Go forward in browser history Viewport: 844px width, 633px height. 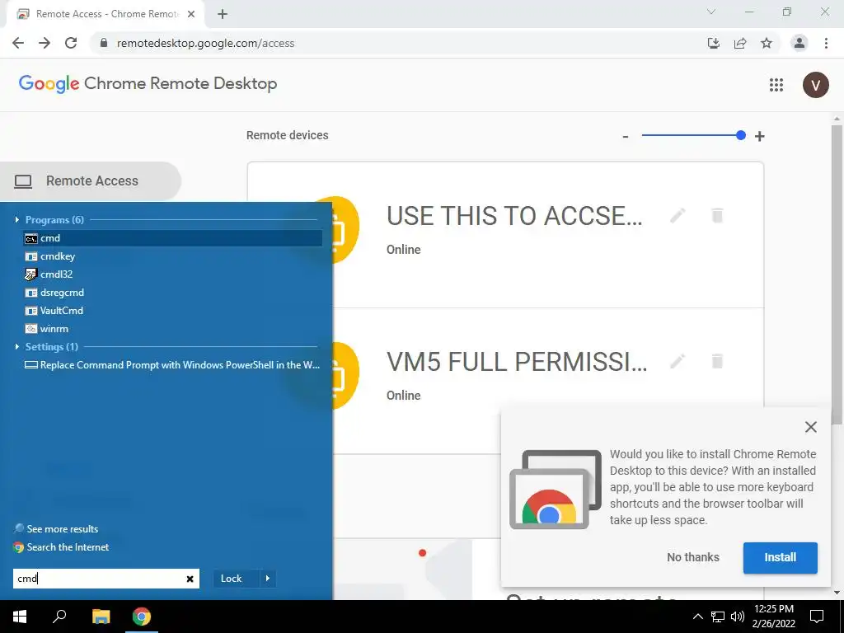pos(45,43)
